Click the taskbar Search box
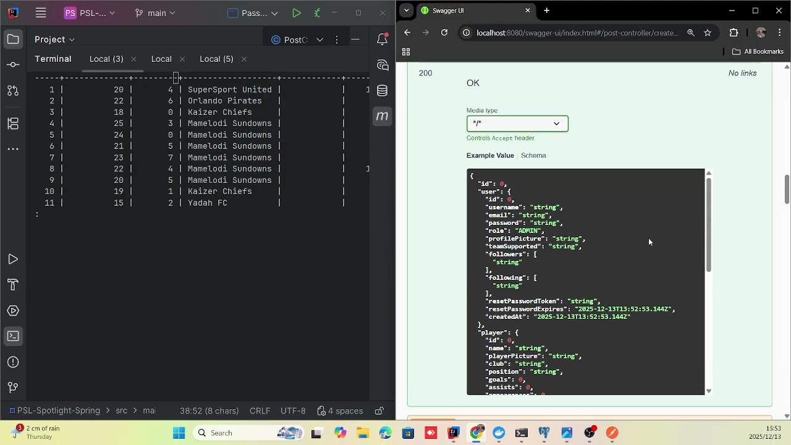791x445 pixels. pyautogui.click(x=247, y=433)
